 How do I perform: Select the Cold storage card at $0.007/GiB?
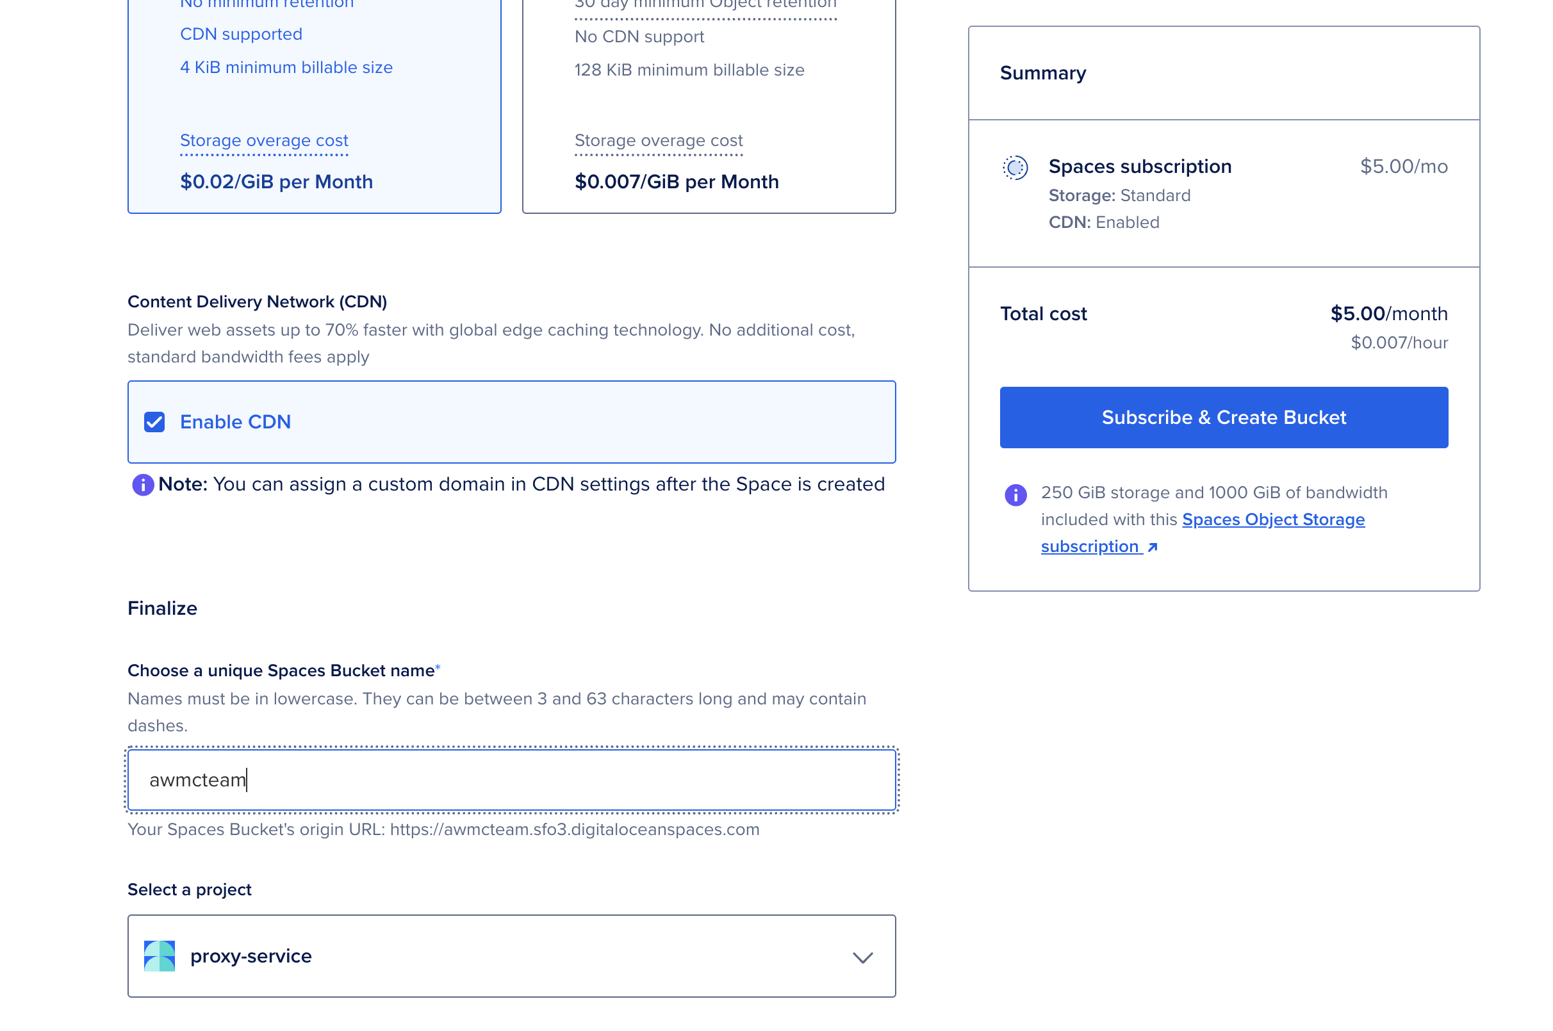point(709,105)
